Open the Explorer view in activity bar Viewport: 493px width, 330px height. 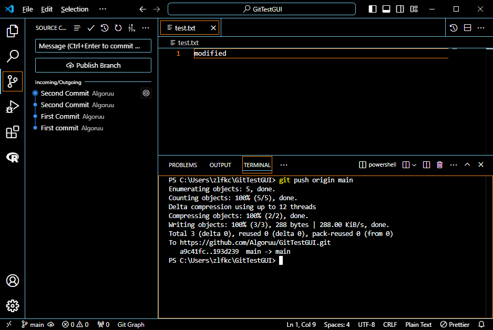click(x=12, y=31)
